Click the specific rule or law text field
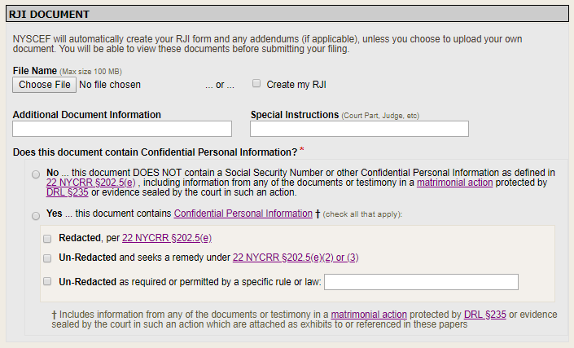Viewport: 574px width, 348px height. pos(421,282)
